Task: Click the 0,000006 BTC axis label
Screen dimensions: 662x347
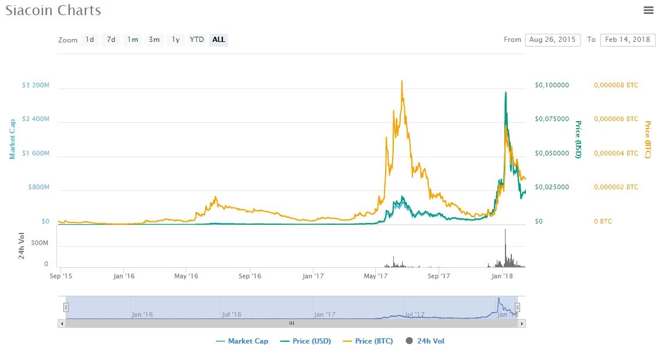Action: [x=616, y=119]
